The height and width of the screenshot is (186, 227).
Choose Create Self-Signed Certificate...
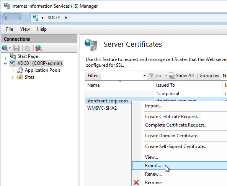[x=180, y=146]
